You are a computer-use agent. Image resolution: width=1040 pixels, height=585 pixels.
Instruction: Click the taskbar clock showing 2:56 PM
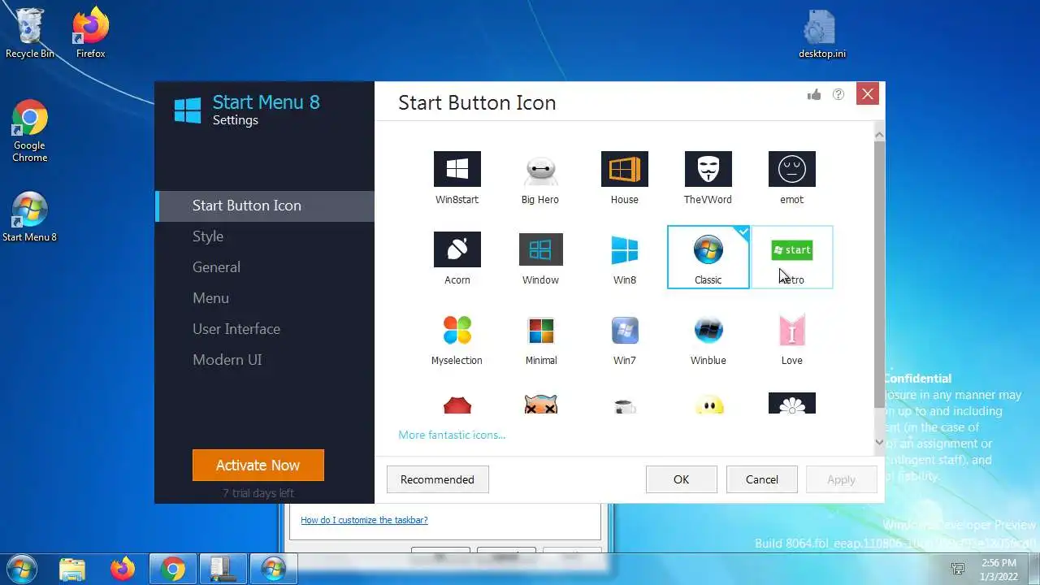click(999, 569)
